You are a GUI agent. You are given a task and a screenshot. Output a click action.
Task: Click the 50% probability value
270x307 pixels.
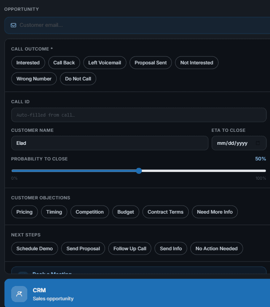point(261,159)
